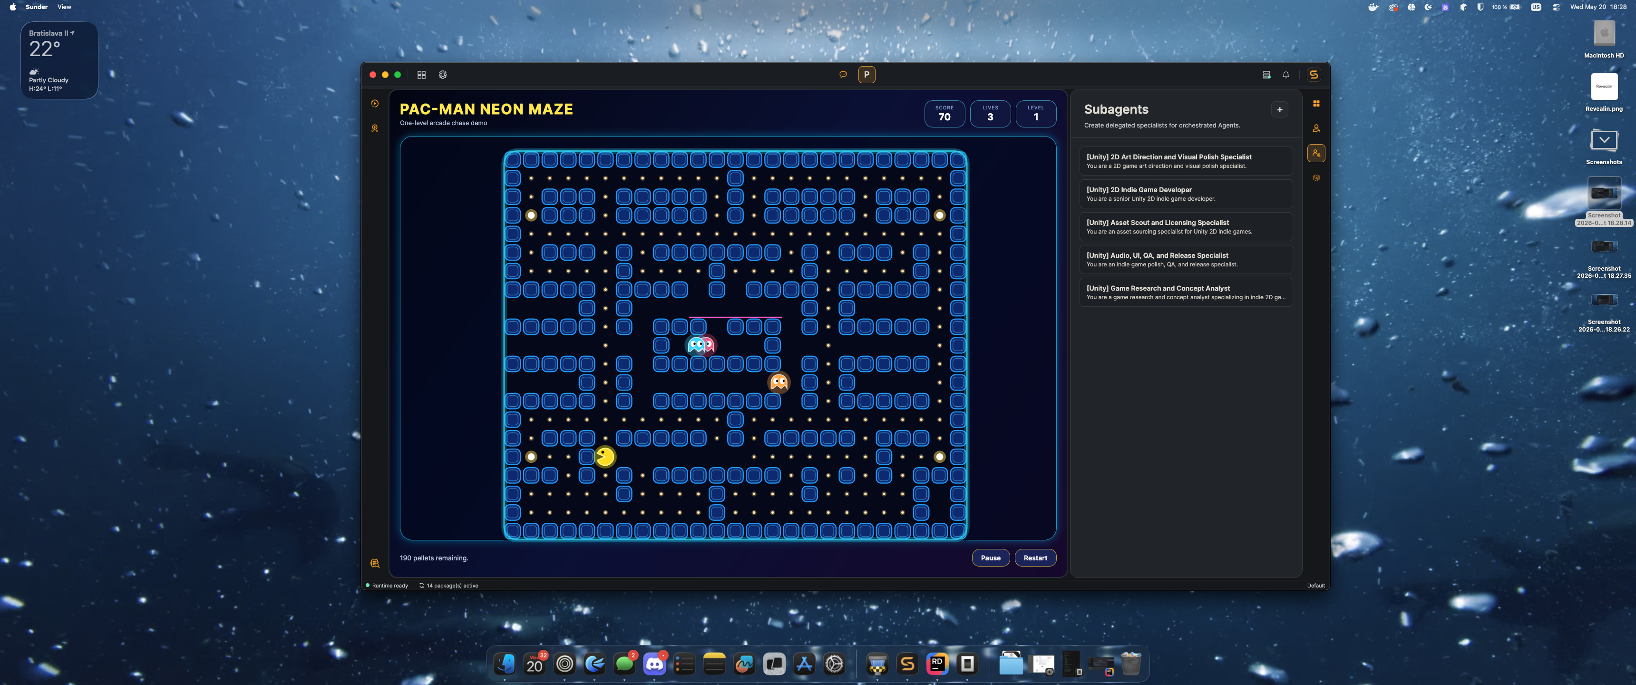
Task: Open the App Store from the Dock
Action: 804,664
